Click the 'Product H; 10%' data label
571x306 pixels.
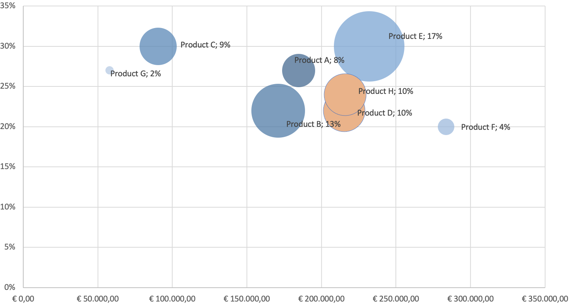[386, 91]
